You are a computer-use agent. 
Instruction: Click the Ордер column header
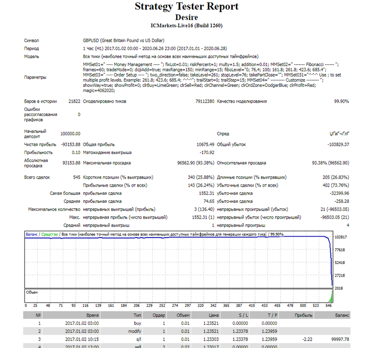(x=155, y=315)
